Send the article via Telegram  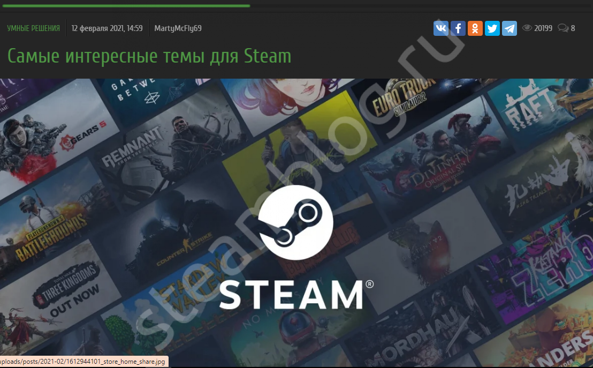coord(509,28)
